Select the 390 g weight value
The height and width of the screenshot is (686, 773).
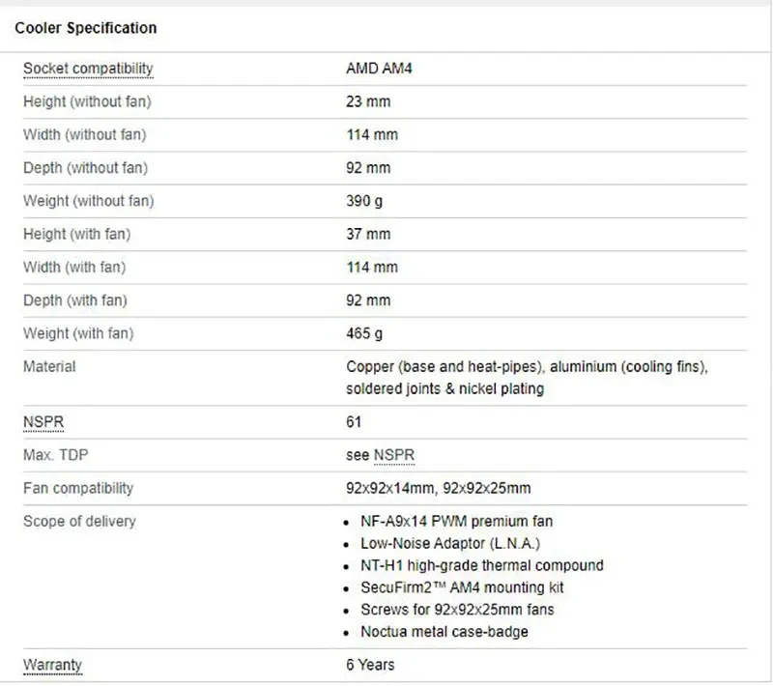tap(364, 201)
